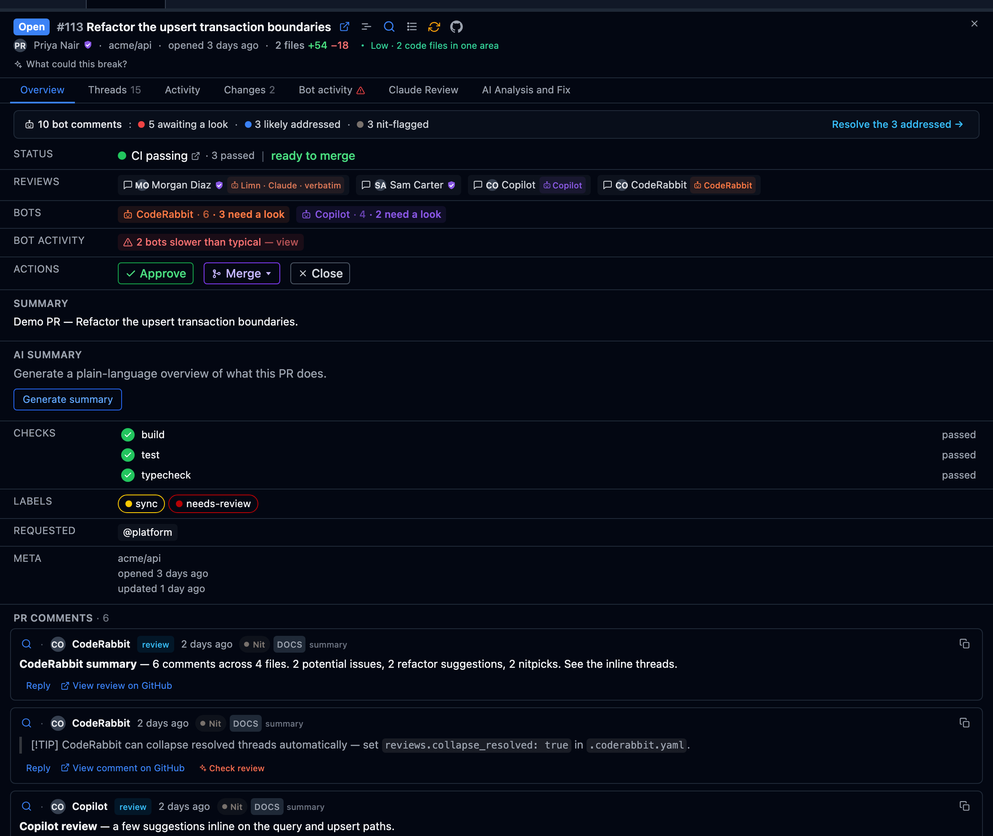Open the Claude Review tab

pyautogui.click(x=423, y=90)
